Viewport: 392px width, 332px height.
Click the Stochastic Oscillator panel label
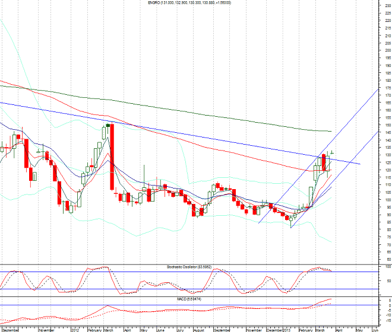pos(189,267)
